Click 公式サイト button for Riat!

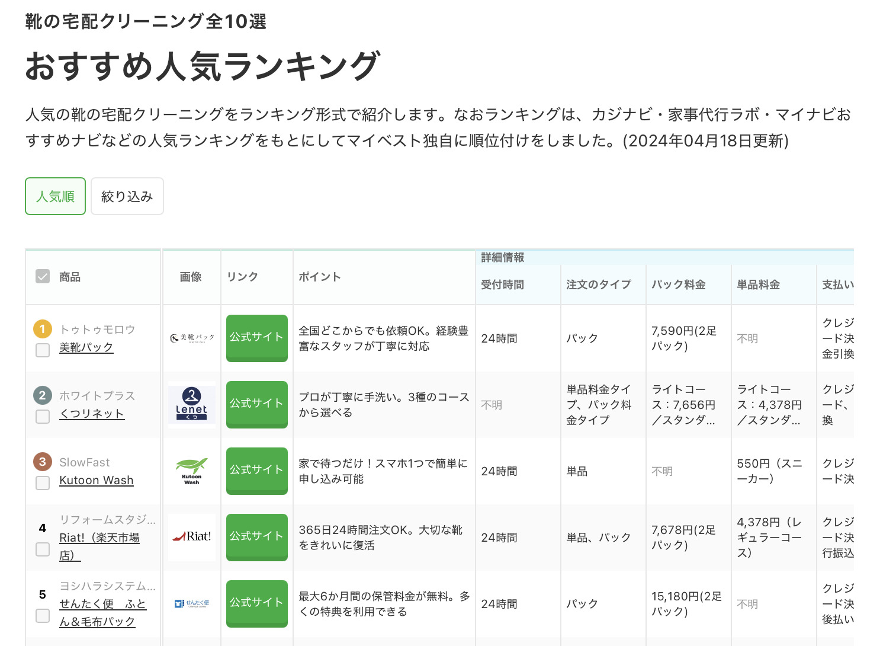coord(257,537)
